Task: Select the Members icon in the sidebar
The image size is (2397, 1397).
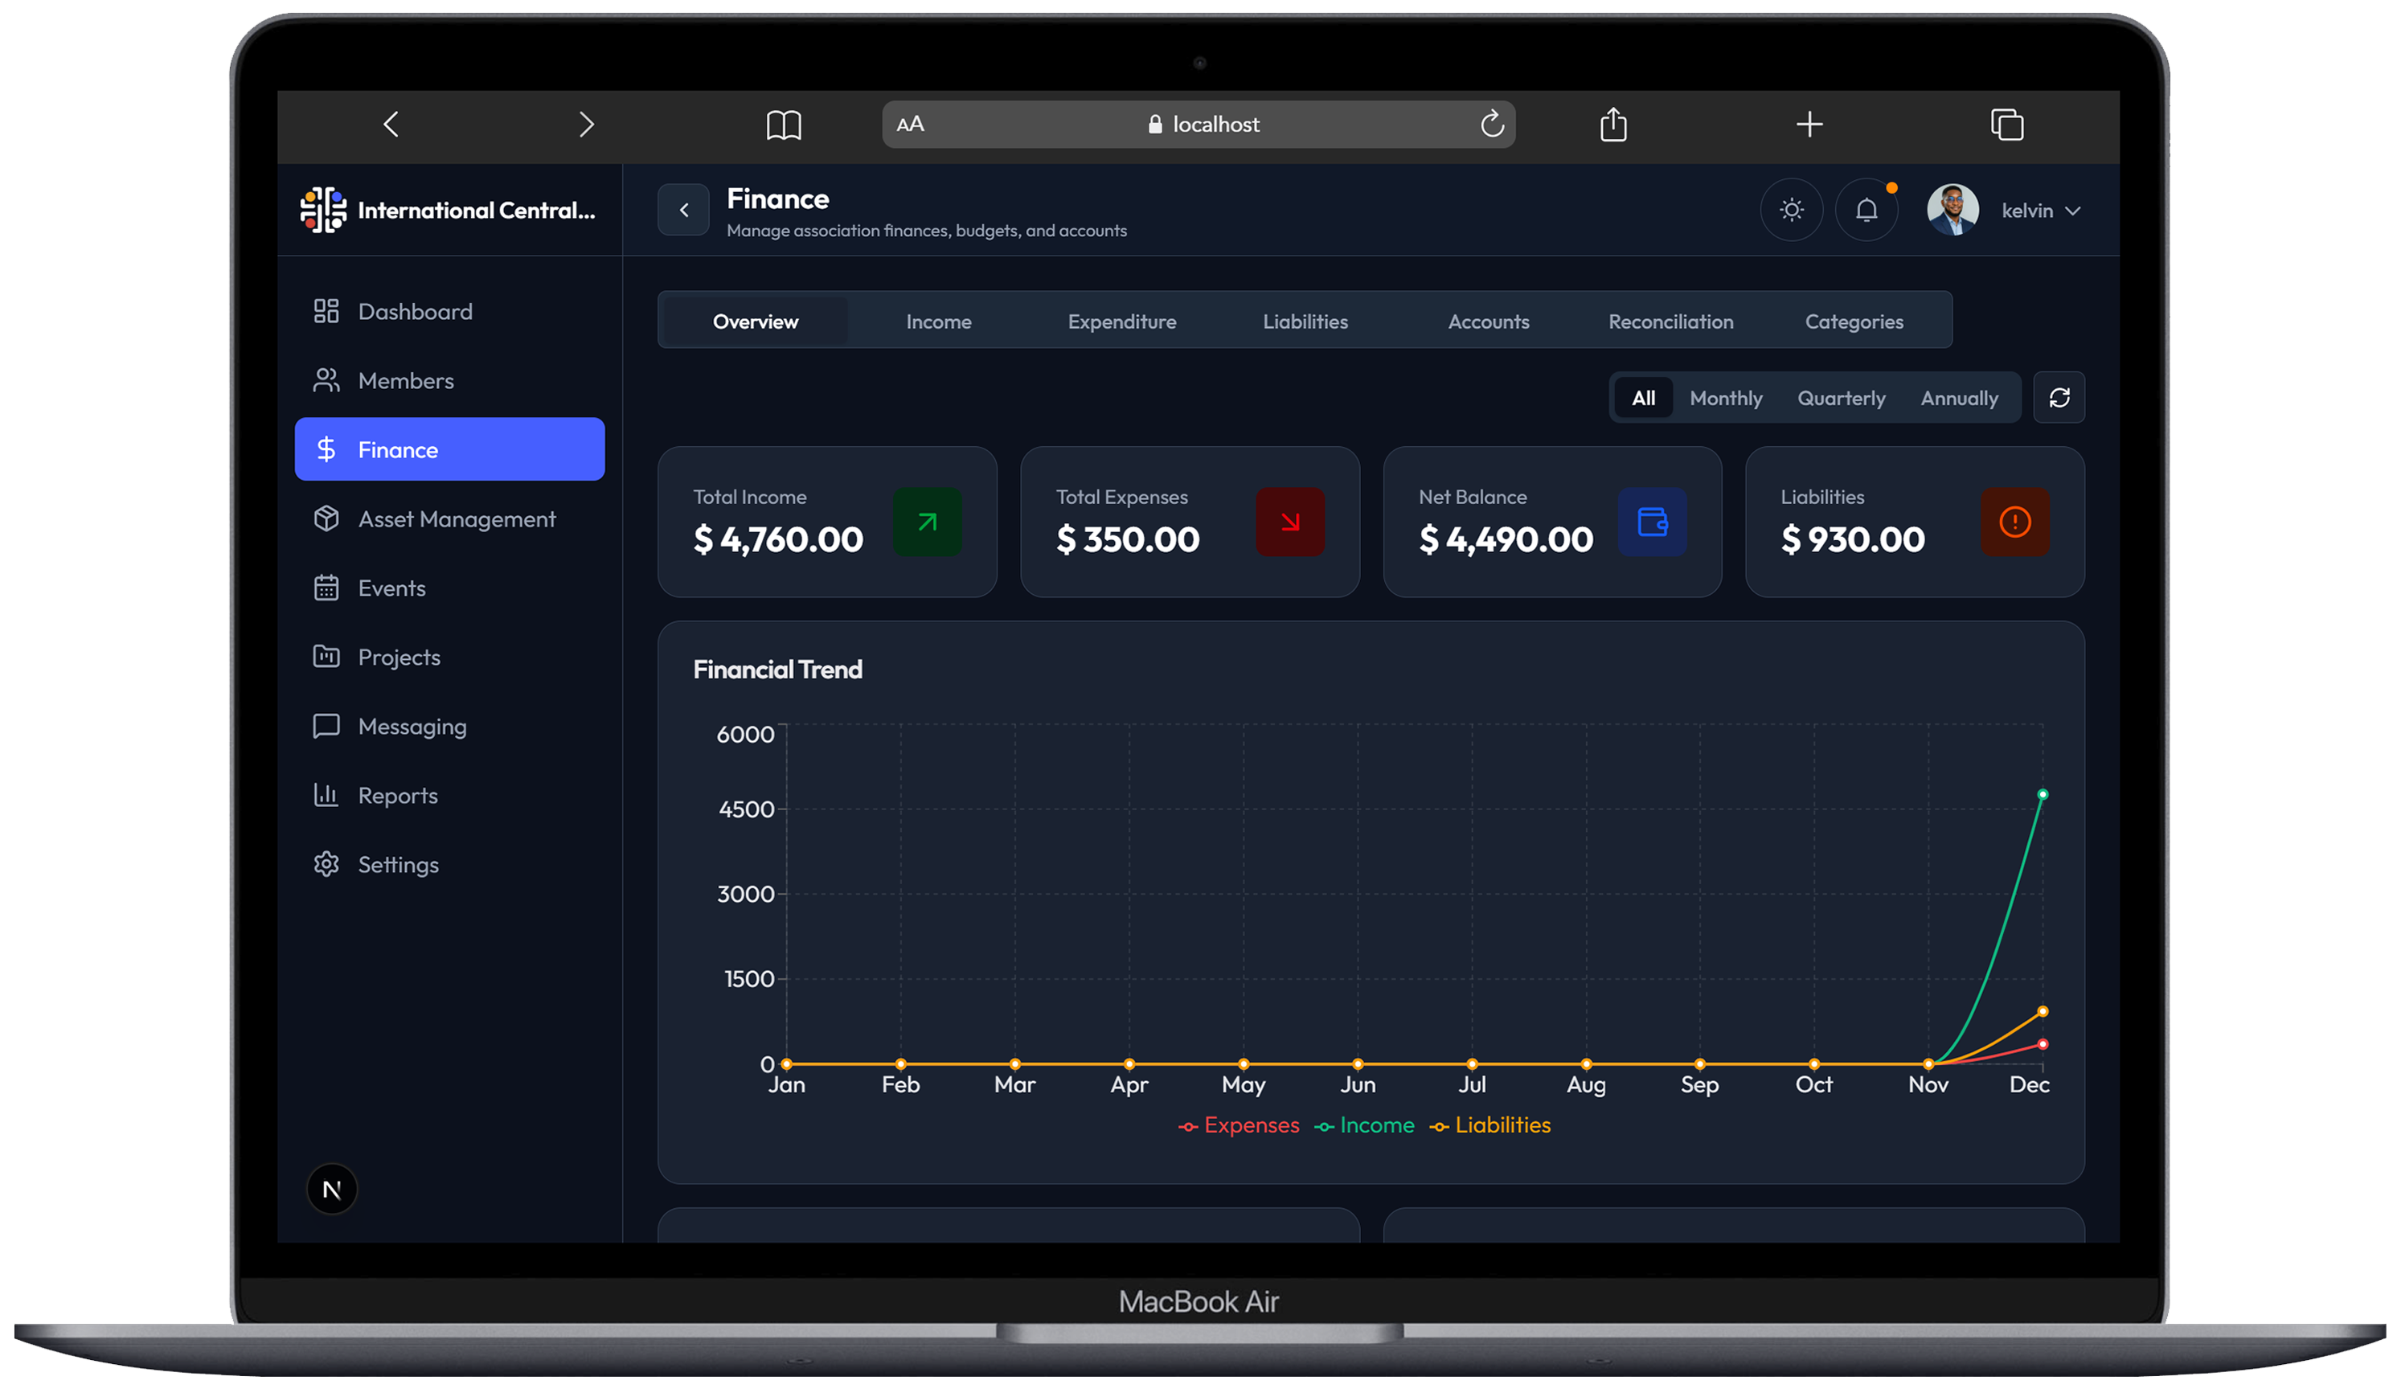Action: coord(326,379)
